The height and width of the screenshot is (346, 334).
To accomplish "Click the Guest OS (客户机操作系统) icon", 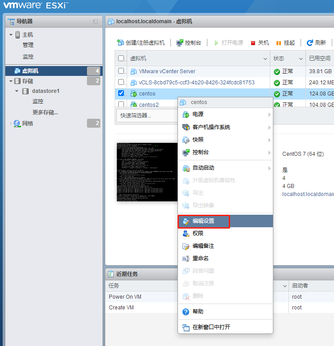I will coord(186,127).
